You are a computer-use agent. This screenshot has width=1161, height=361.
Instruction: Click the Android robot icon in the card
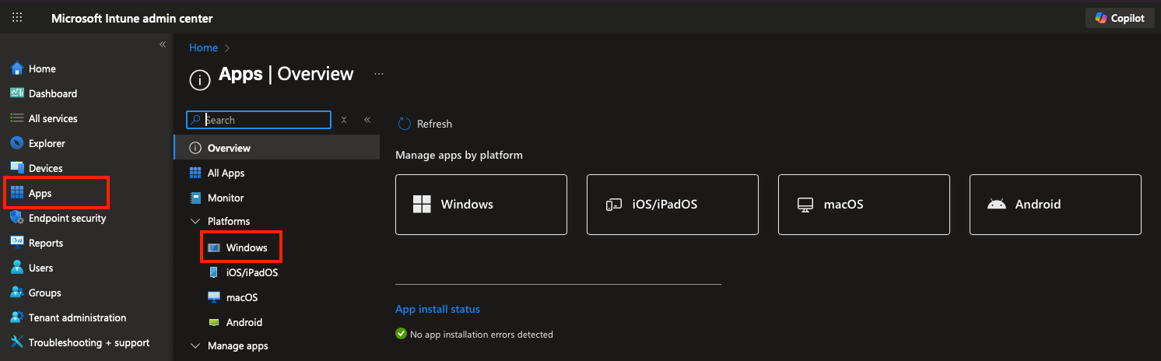click(x=996, y=205)
